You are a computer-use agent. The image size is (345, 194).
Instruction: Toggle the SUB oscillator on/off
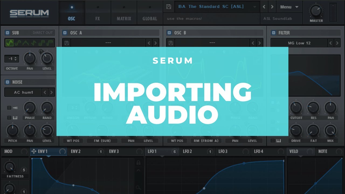point(8,33)
